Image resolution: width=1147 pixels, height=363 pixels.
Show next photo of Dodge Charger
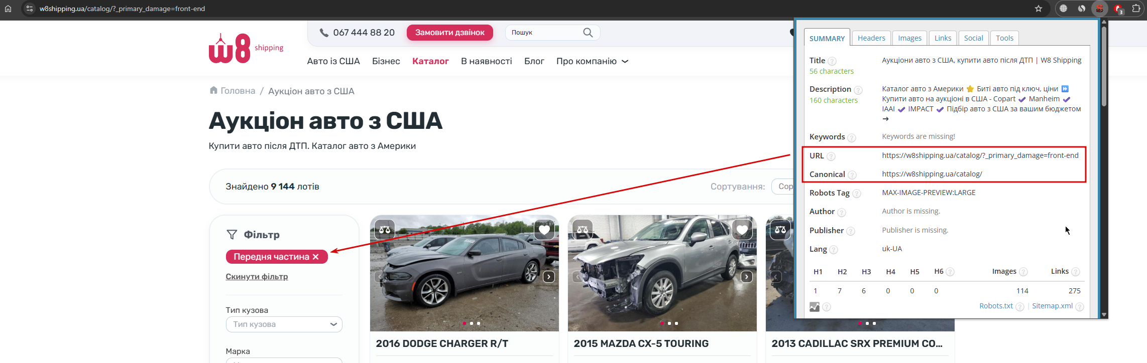tap(549, 277)
